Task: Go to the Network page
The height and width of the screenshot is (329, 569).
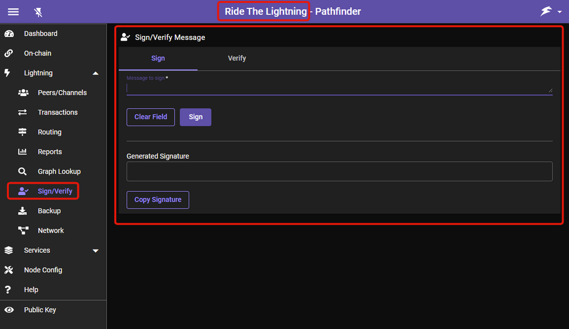Action: coord(51,231)
